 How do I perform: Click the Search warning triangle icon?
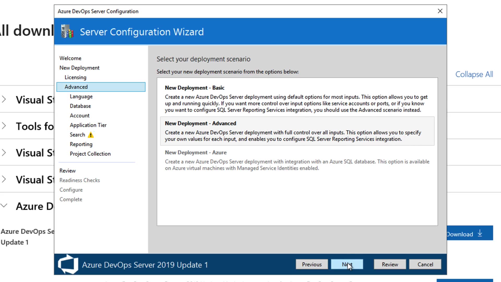pos(91,135)
